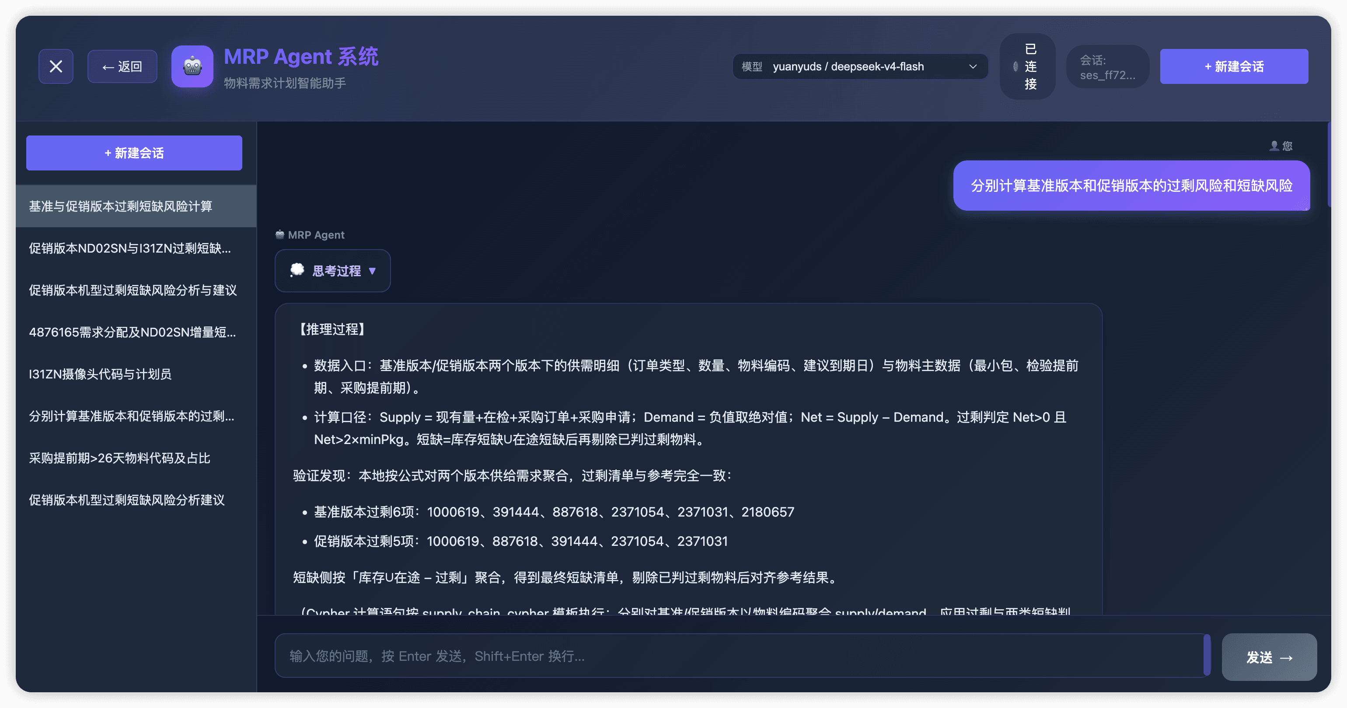The height and width of the screenshot is (708, 1347).
Task: Click the user message bubble 分别计算基准版本和促销版本
Action: click(x=1131, y=185)
